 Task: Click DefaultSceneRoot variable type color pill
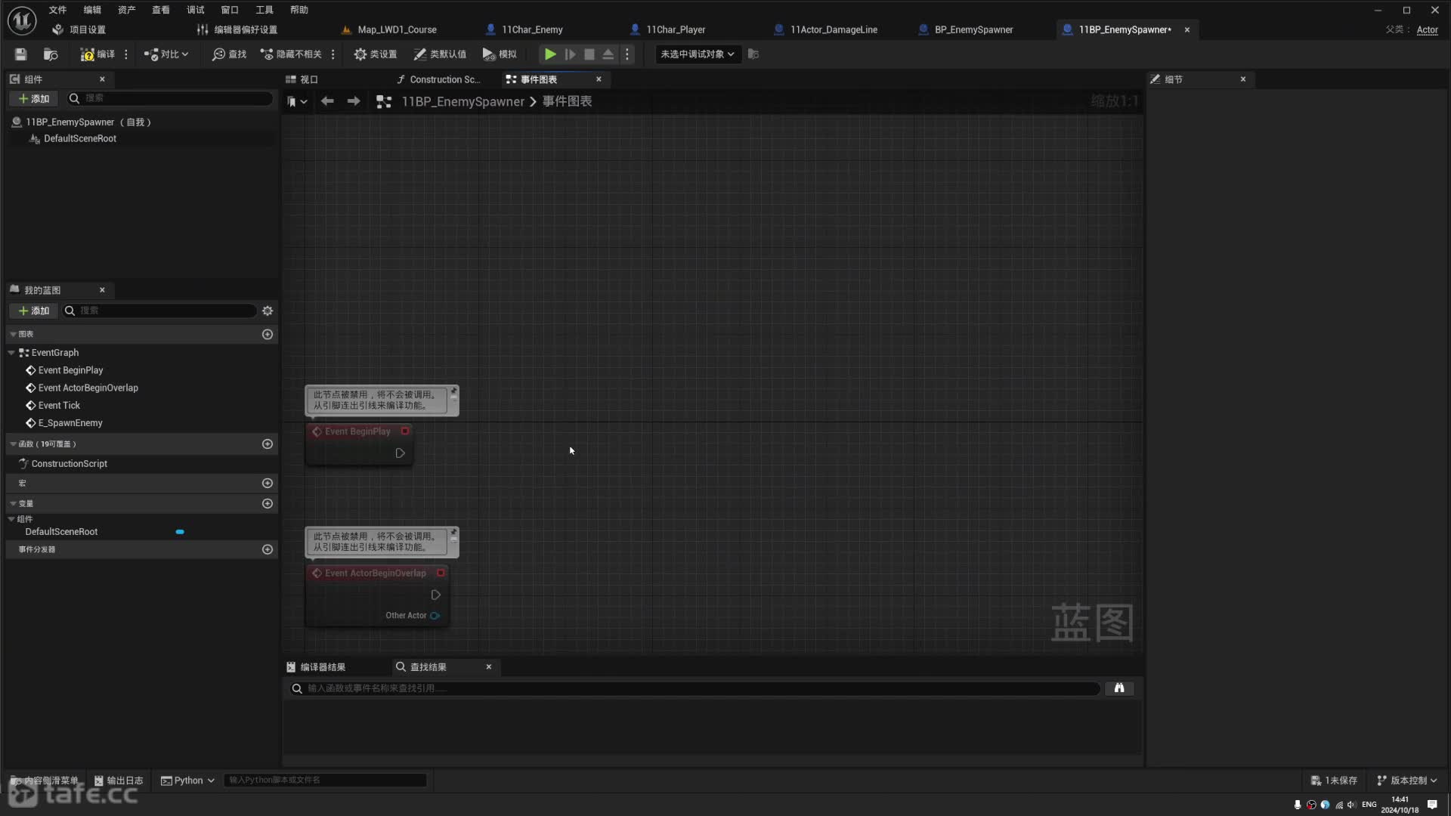180,532
